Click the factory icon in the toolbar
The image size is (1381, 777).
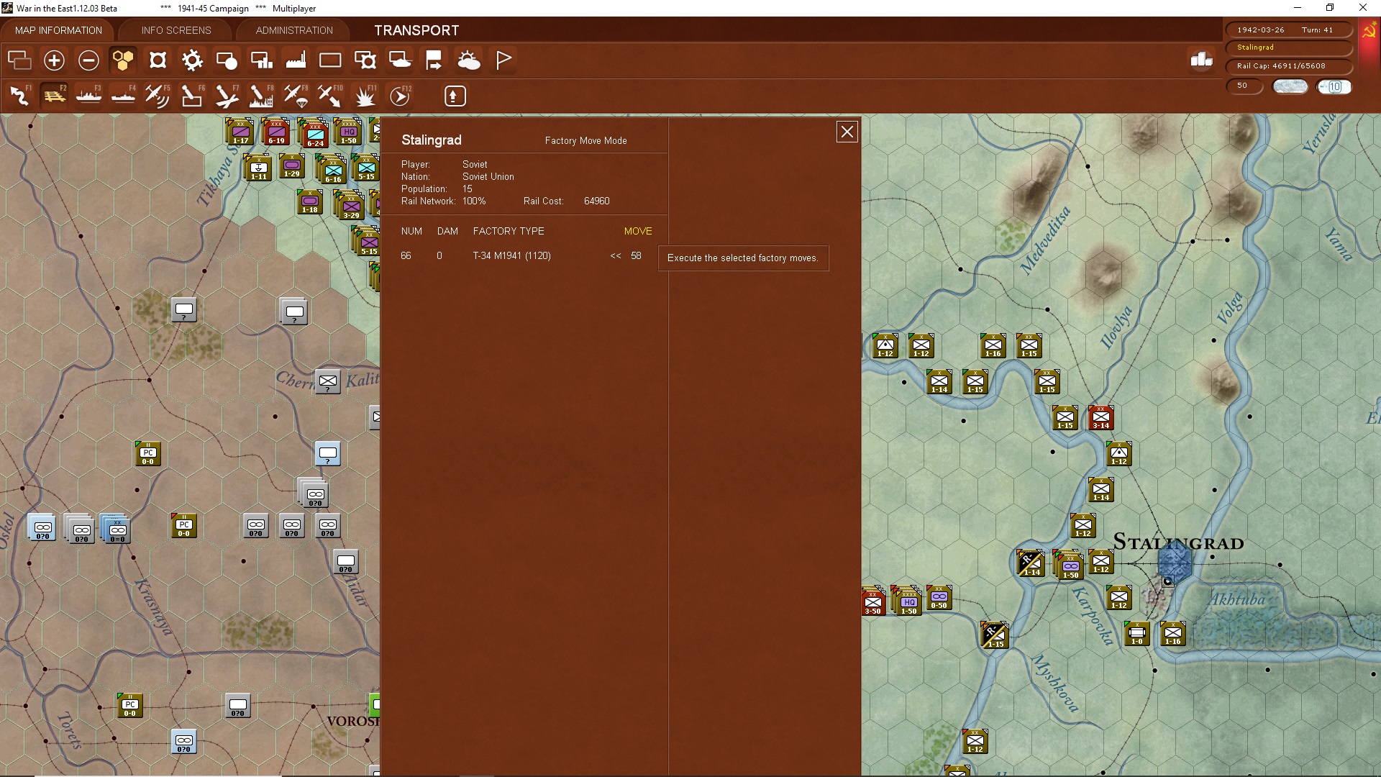pos(296,60)
